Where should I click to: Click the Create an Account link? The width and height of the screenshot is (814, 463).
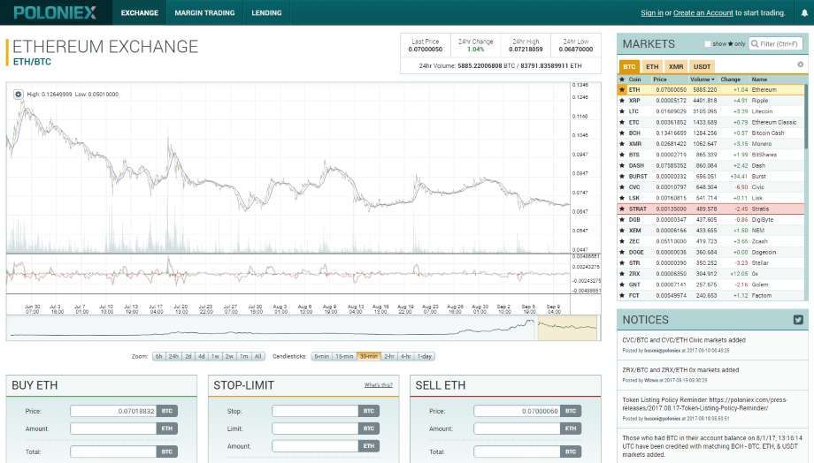703,13
